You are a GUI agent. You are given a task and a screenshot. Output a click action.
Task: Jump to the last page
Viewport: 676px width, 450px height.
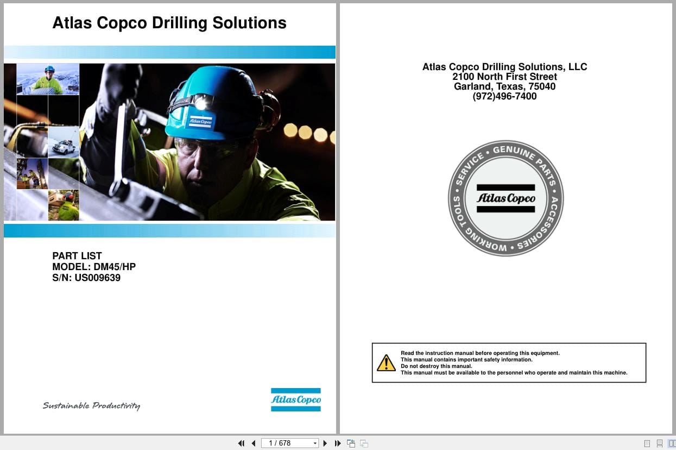coord(337,443)
